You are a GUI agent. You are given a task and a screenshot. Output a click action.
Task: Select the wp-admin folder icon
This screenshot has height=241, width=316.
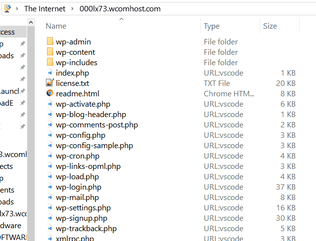(x=50, y=41)
